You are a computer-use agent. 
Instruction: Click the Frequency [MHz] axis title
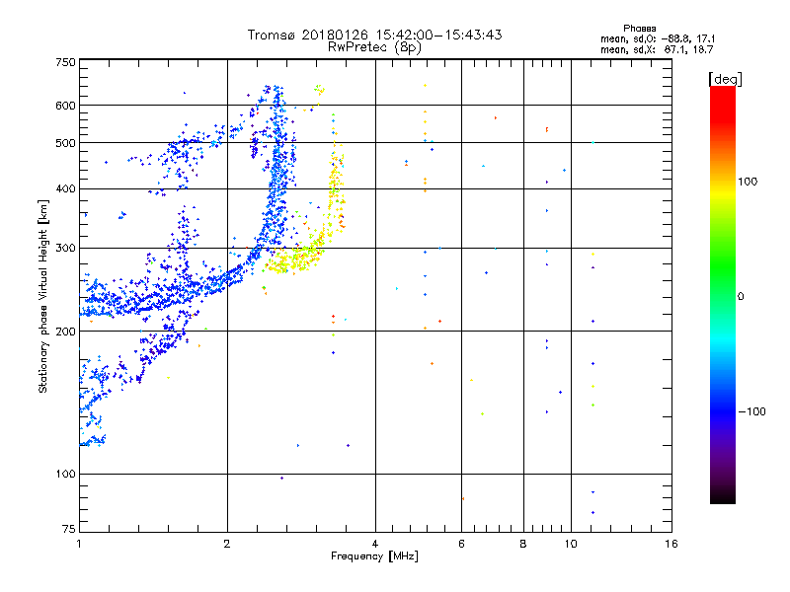374,556
